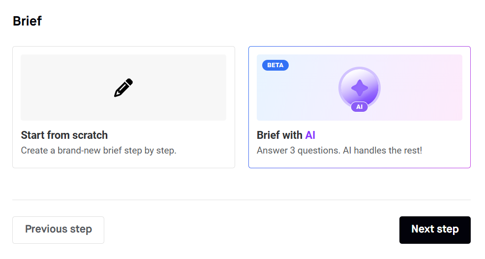Image resolution: width=485 pixels, height=259 pixels.
Task: Click the Start from scratch title
Action: (x=64, y=135)
